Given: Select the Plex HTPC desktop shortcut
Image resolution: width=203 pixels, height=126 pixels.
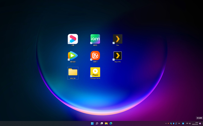Looking at the screenshot, I should coord(118,55).
